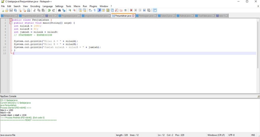Click the Save file toolbar icon
The width and height of the screenshot is (260, 137).
pyautogui.click(x=11, y=10)
